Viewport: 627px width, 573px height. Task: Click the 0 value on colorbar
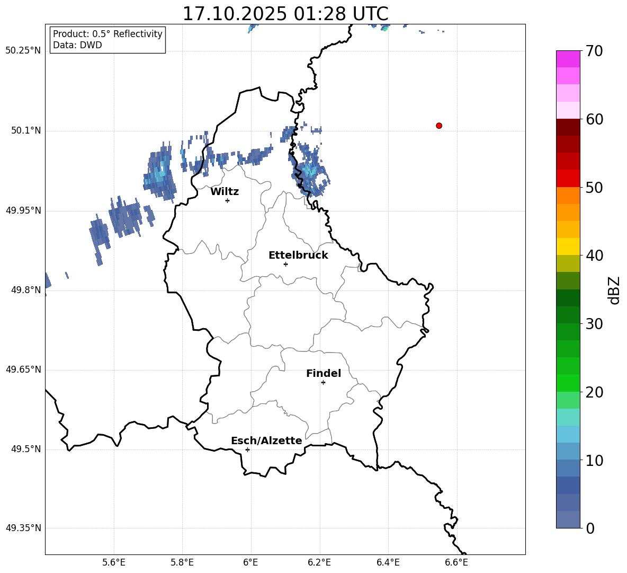[x=590, y=528]
